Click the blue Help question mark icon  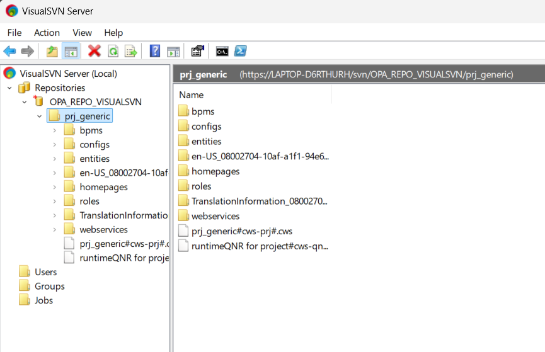154,51
